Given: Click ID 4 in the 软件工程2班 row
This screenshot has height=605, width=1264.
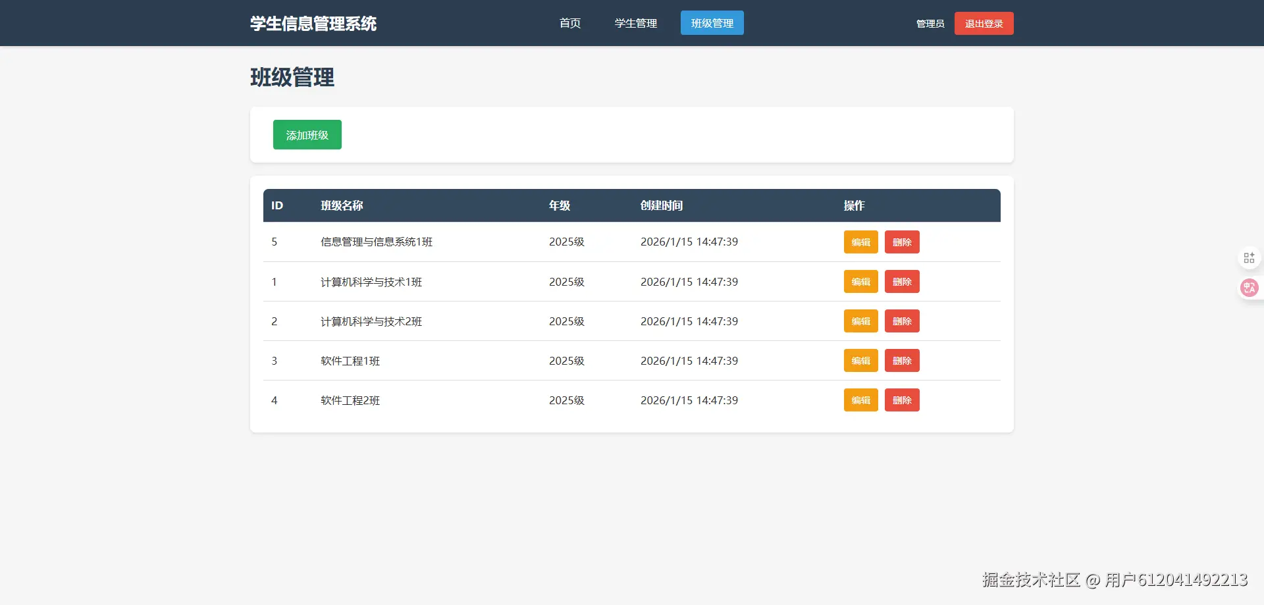Looking at the screenshot, I should (275, 400).
